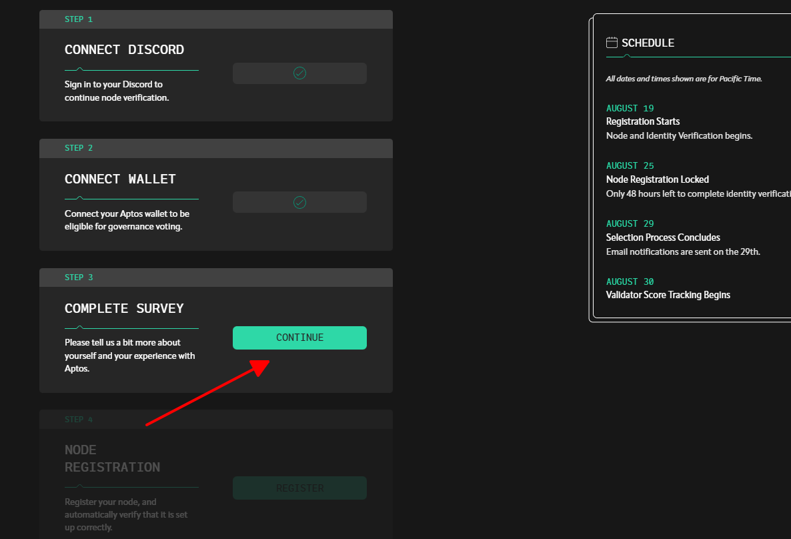Click the Schedule panel title
This screenshot has width=791, height=539.
648,43
